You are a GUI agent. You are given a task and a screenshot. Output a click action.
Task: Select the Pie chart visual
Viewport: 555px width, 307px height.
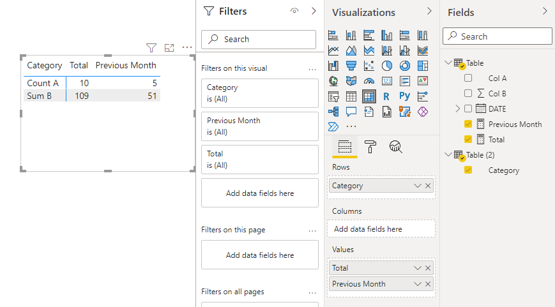pyautogui.click(x=387, y=66)
